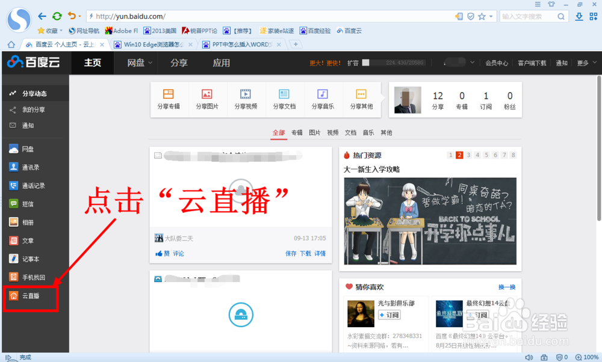Select the 图片 filter tab

(x=314, y=133)
